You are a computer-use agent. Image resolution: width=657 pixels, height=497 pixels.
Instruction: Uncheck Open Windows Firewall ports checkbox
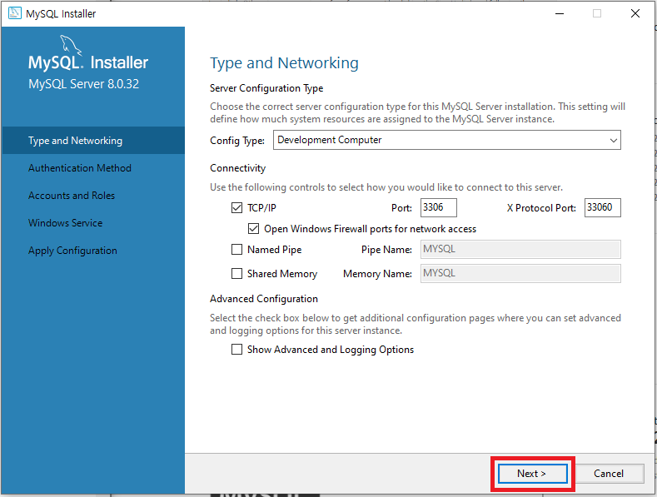point(253,228)
